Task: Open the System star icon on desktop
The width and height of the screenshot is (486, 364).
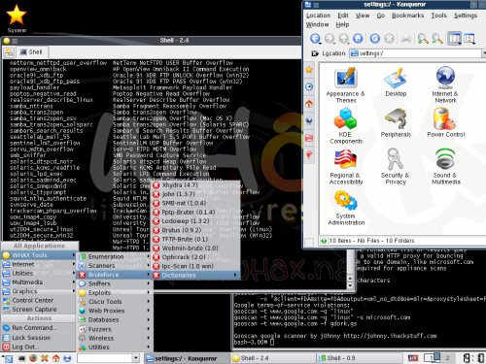Action: click(x=17, y=18)
